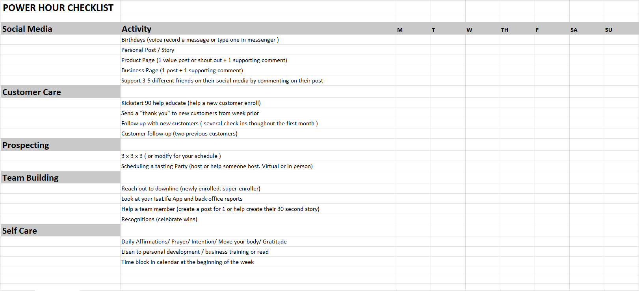Select the Personal Post / Story cell
This screenshot has width=639, height=291.
pos(258,50)
